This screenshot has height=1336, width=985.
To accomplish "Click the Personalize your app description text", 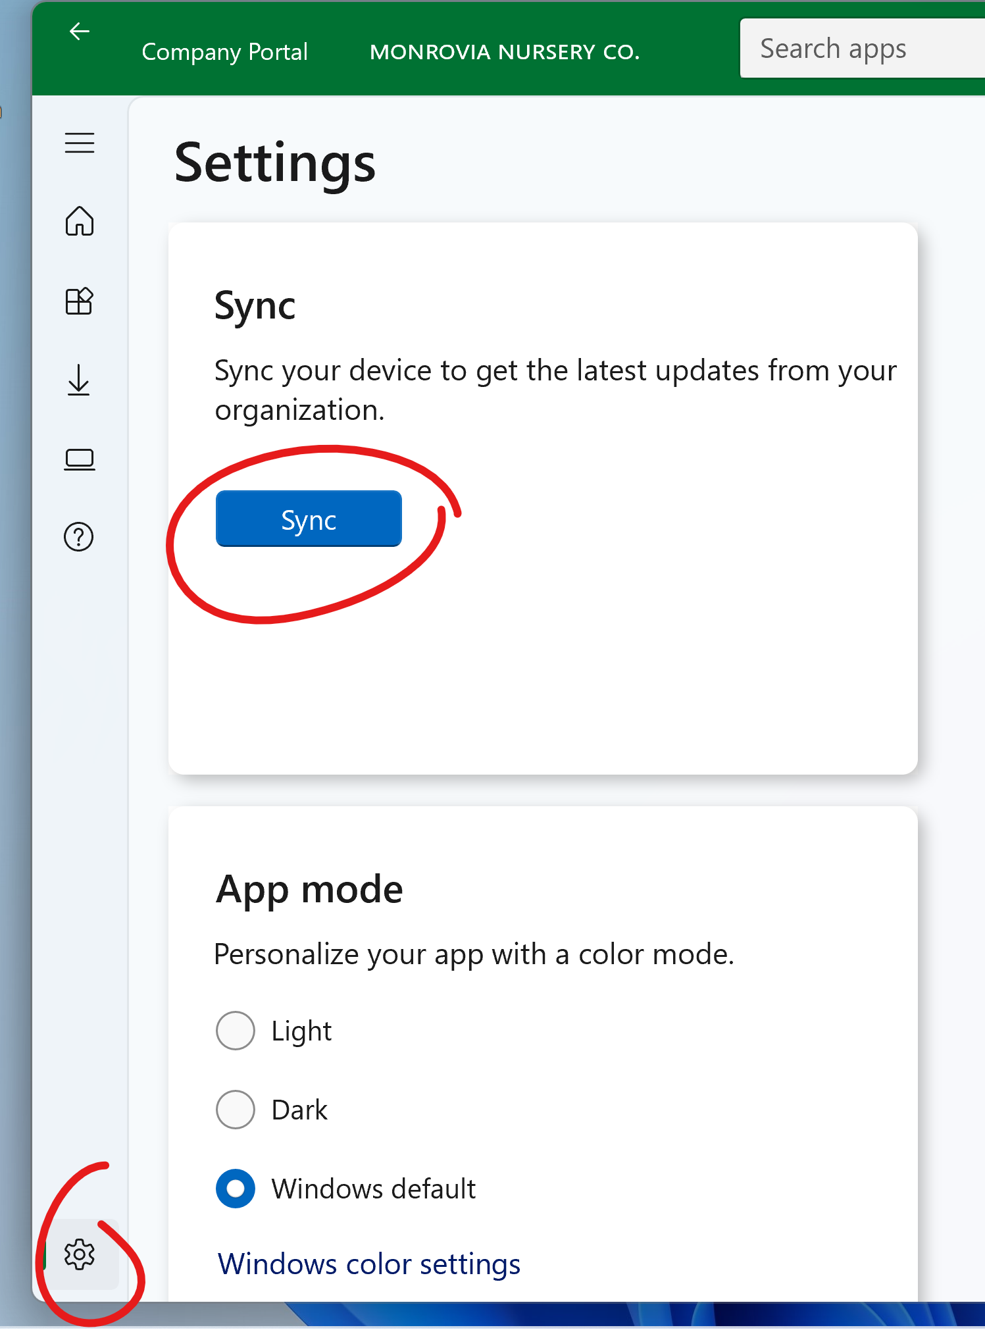I will [474, 955].
